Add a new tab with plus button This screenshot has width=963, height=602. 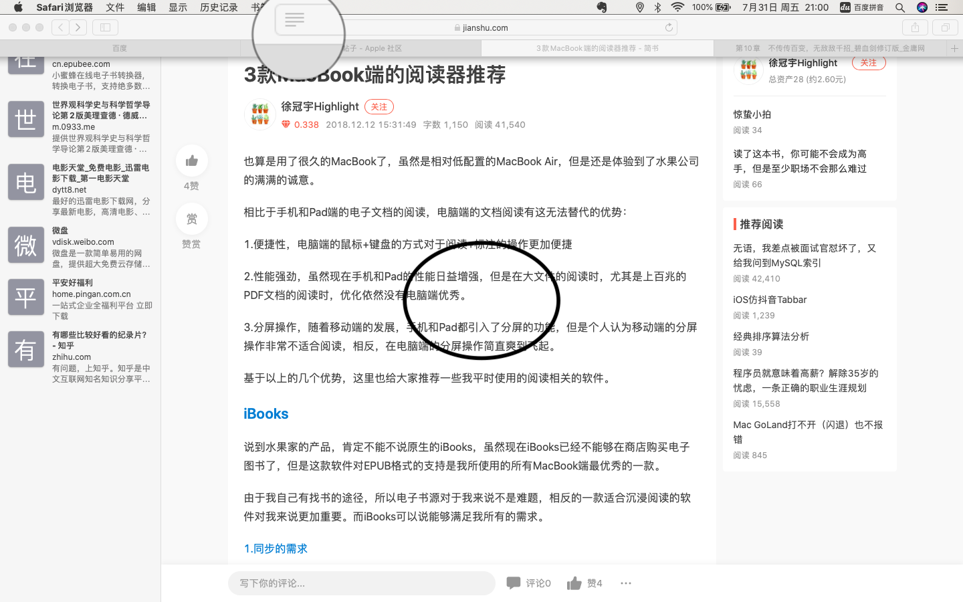pyautogui.click(x=954, y=48)
